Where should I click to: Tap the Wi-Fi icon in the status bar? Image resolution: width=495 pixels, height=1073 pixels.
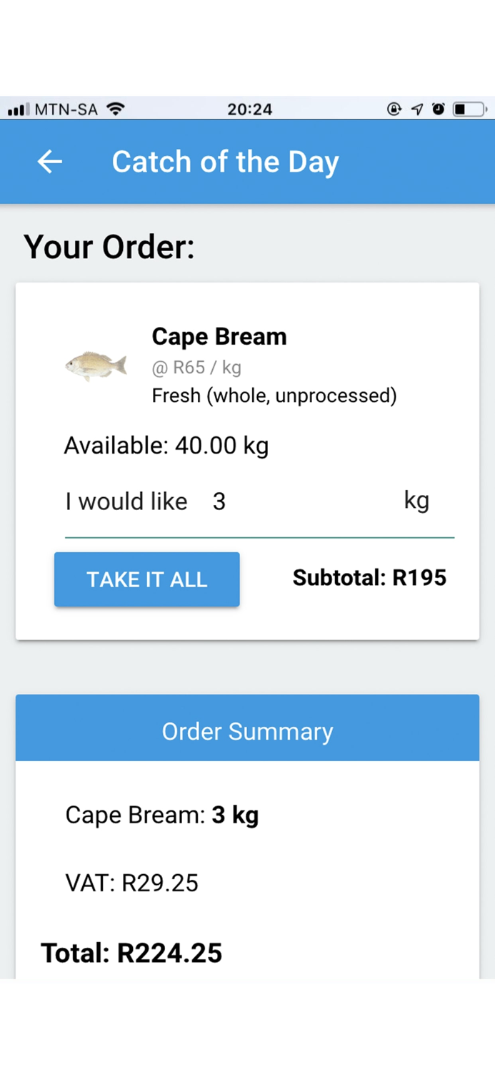[x=115, y=109]
